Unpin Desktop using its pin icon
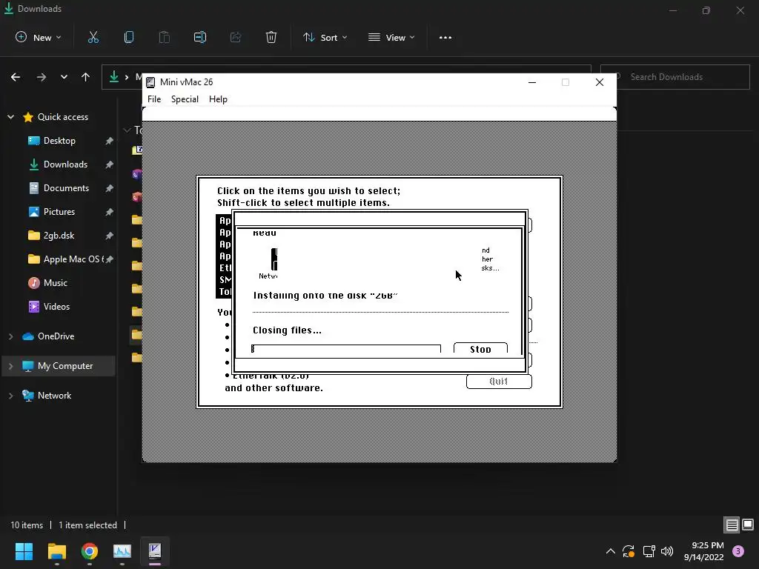Screen dimensions: 759x569 110,141
